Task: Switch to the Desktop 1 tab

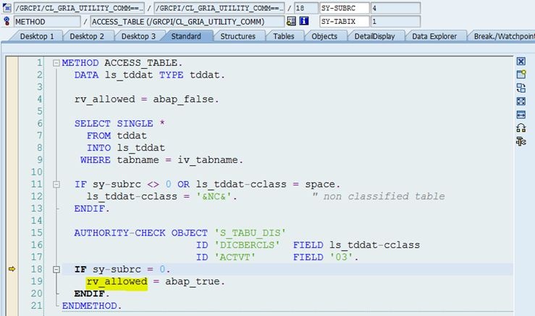Action: [37, 36]
